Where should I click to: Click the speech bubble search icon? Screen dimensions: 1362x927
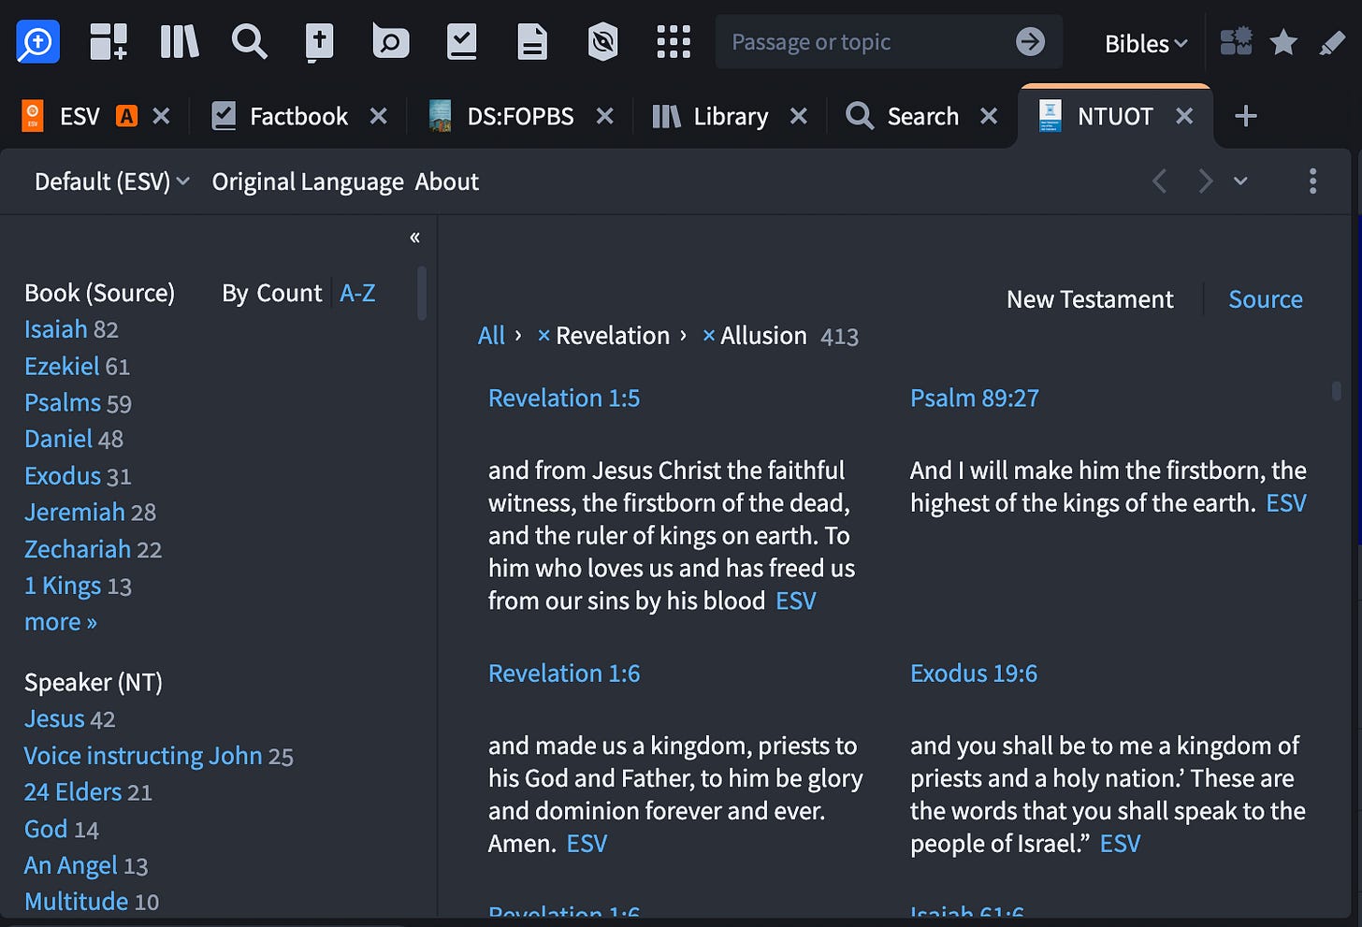tap(391, 42)
